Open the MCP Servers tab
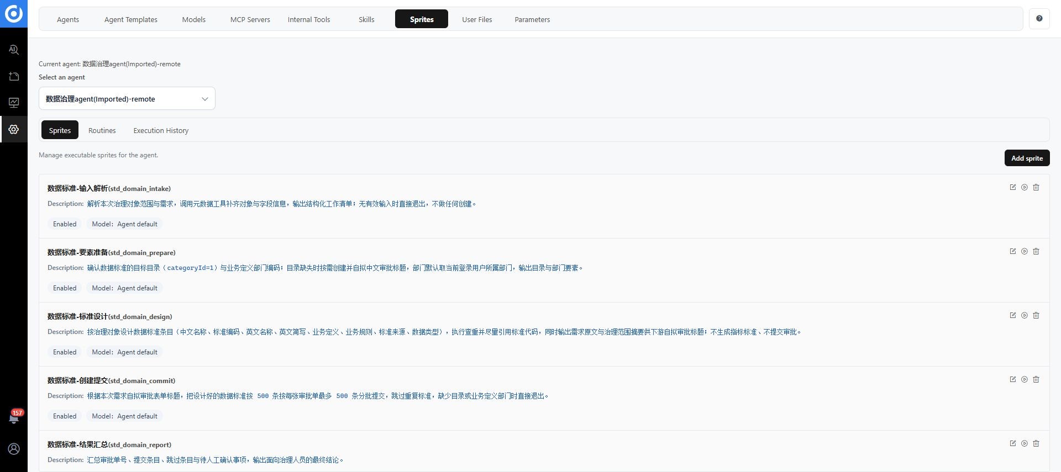This screenshot has height=472, width=1061. click(x=250, y=19)
